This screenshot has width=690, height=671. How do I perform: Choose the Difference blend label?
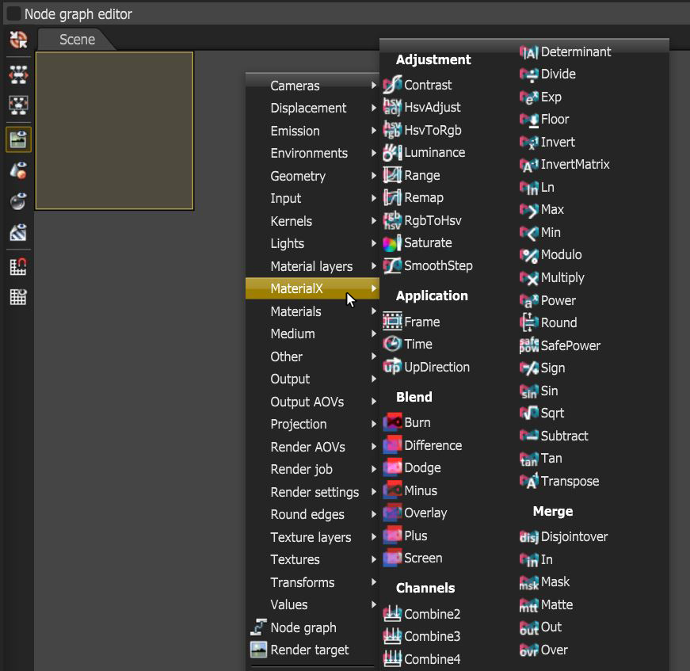[433, 445]
